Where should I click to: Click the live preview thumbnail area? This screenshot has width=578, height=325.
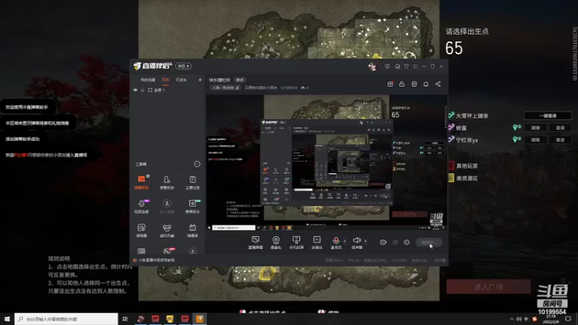[327, 162]
